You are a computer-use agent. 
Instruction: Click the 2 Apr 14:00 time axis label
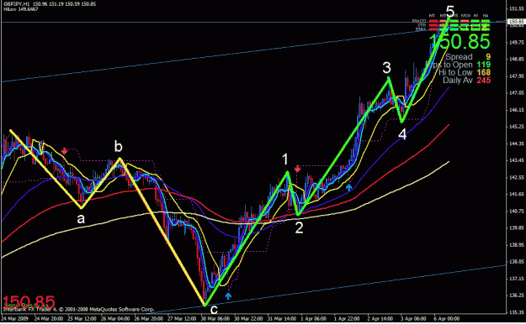[x=380, y=319]
